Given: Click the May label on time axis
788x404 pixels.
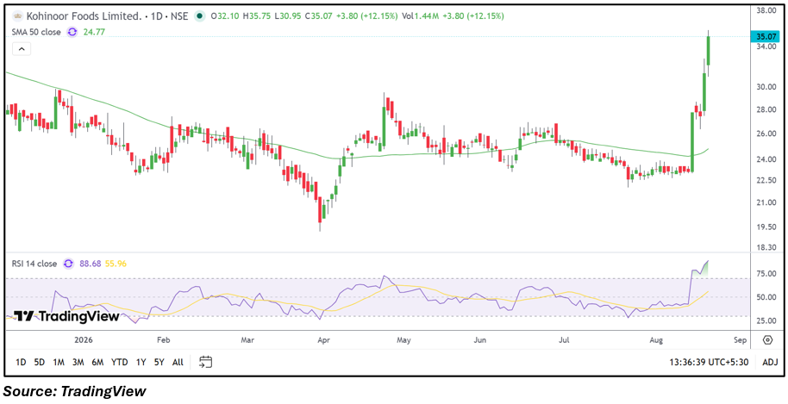Looking at the screenshot, I should pos(404,340).
